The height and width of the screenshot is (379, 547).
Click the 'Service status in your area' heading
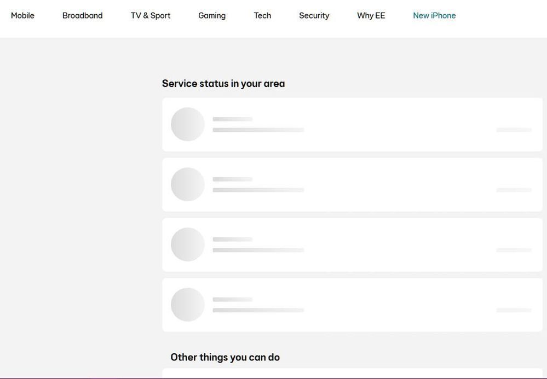(x=223, y=84)
